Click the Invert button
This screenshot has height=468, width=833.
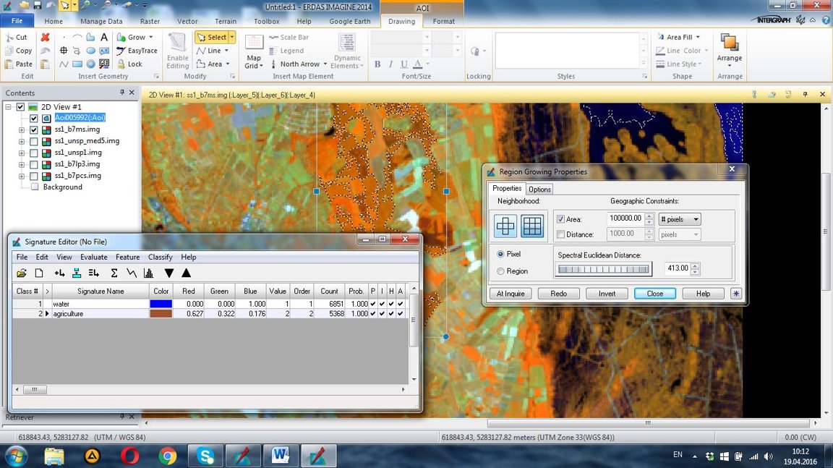click(x=607, y=294)
